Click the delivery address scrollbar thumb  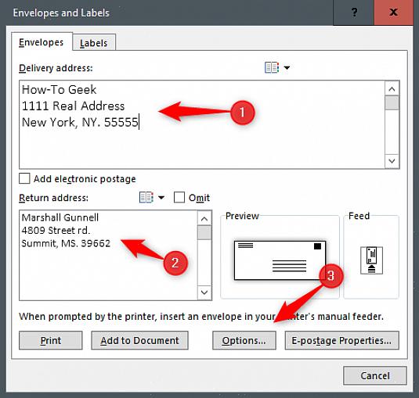[x=392, y=103]
